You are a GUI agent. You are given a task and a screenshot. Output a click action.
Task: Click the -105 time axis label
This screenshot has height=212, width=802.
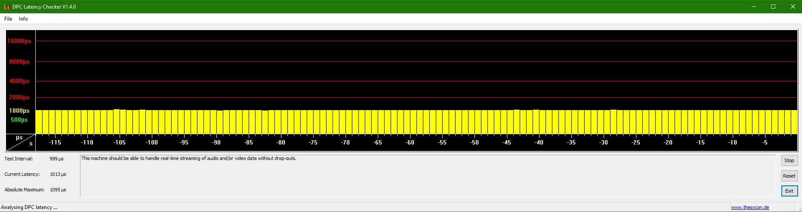(x=119, y=142)
